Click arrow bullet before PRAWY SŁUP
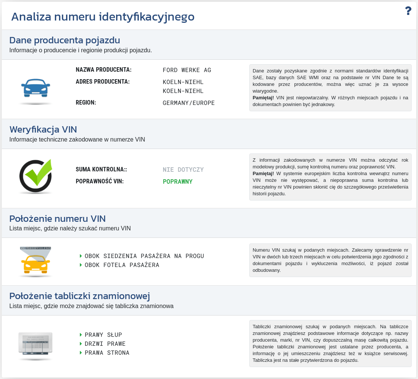The height and width of the screenshot is (379, 418). coord(81,335)
